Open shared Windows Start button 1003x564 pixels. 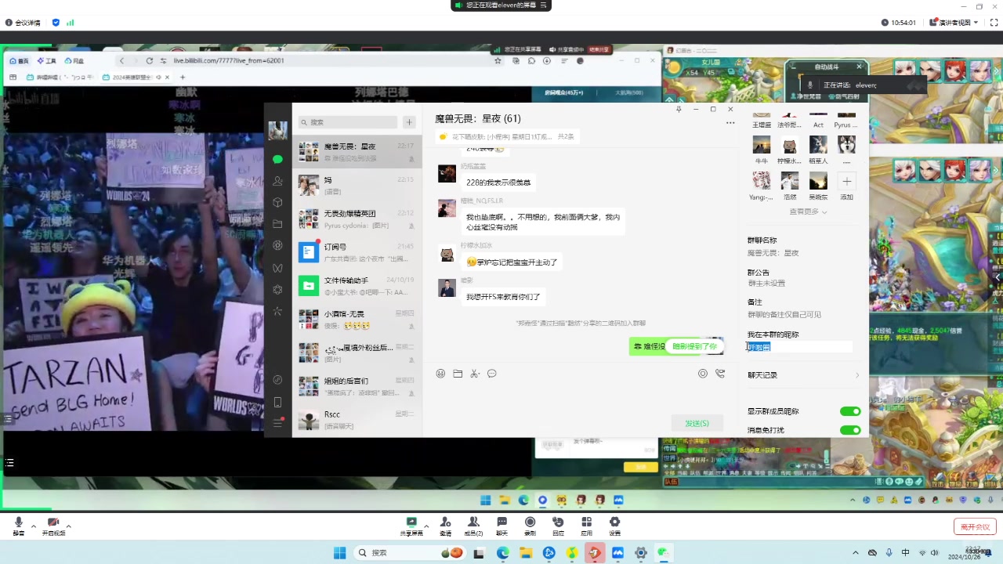click(485, 500)
